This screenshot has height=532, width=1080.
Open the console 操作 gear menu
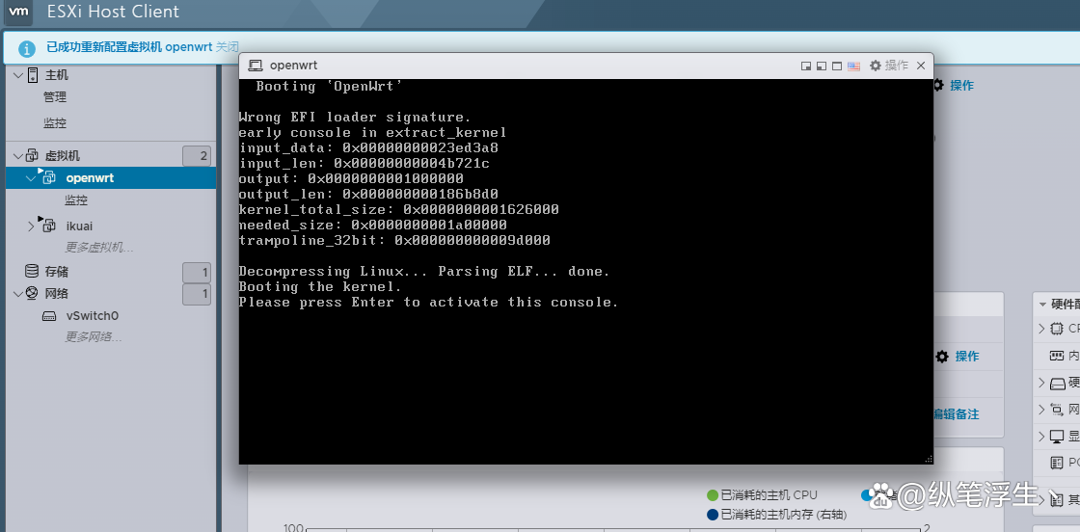point(888,66)
